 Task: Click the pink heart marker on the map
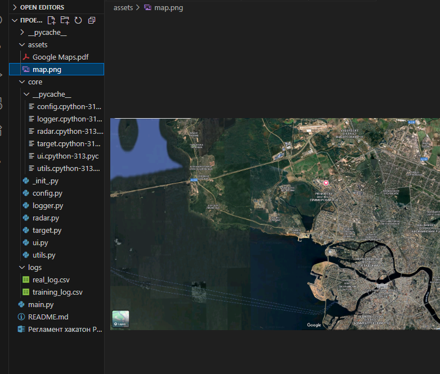[x=326, y=183]
